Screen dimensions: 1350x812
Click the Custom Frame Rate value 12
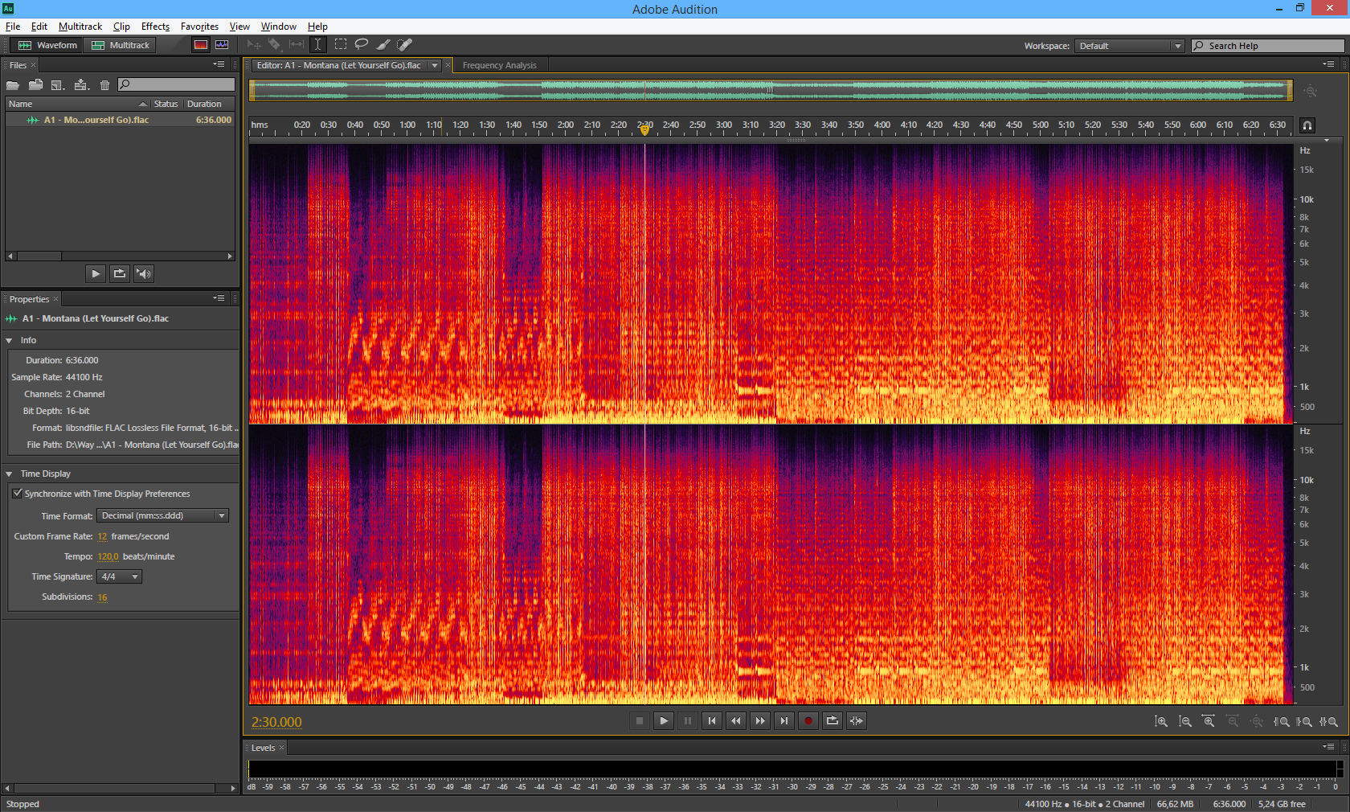102,536
